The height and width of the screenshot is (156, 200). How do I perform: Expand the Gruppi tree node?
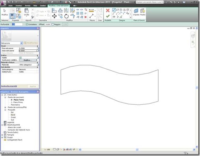(x=2, y=137)
